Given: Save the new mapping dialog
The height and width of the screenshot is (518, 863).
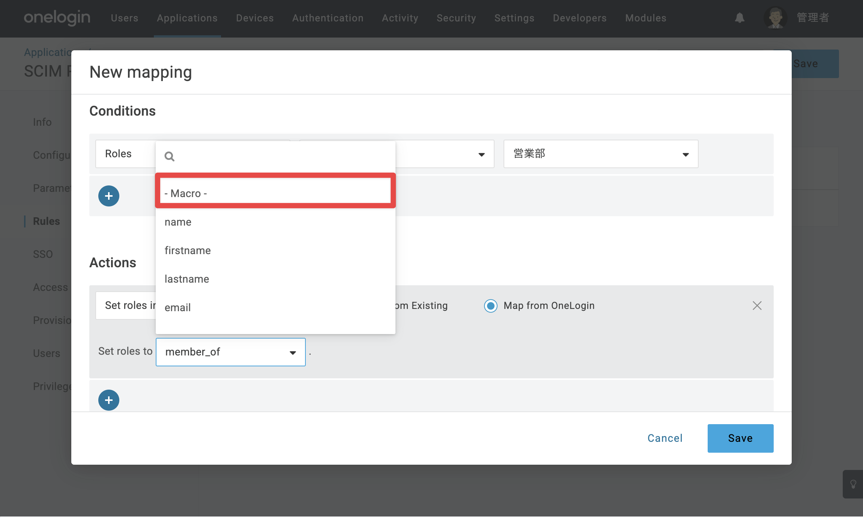Looking at the screenshot, I should [740, 438].
